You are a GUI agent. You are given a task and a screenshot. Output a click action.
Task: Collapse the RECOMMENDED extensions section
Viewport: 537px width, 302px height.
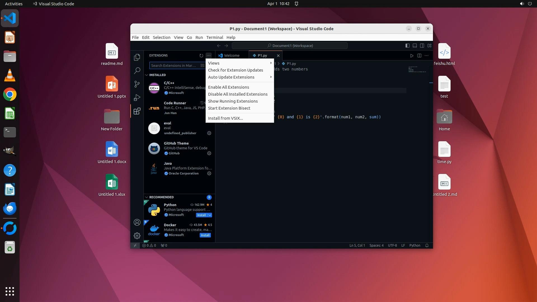point(147,197)
